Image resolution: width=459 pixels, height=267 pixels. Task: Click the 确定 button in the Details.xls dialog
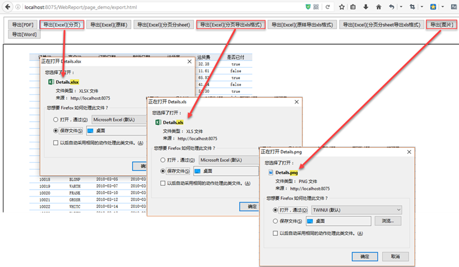point(249,207)
